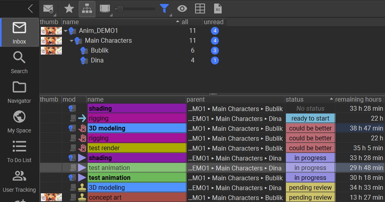385x202 pixels.
Task: Click the concept art row thumbnail
Action: coord(51,197)
